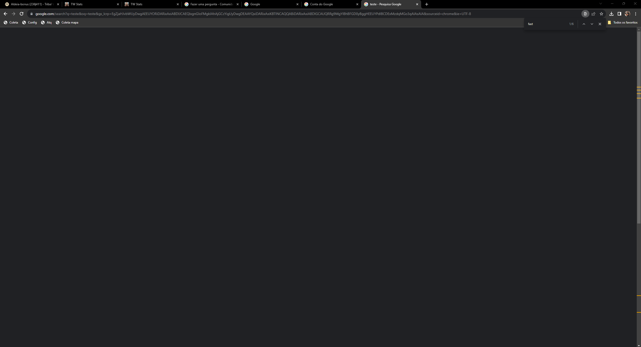Close the find bar with X button
The image size is (641, 347).
[x=600, y=24]
